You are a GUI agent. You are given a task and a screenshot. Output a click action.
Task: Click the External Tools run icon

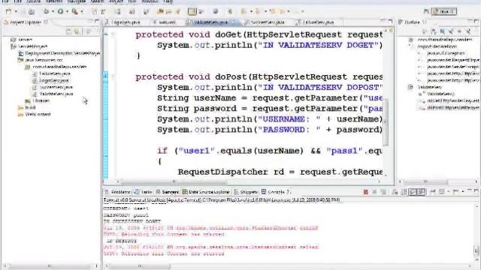pos(74,11)
